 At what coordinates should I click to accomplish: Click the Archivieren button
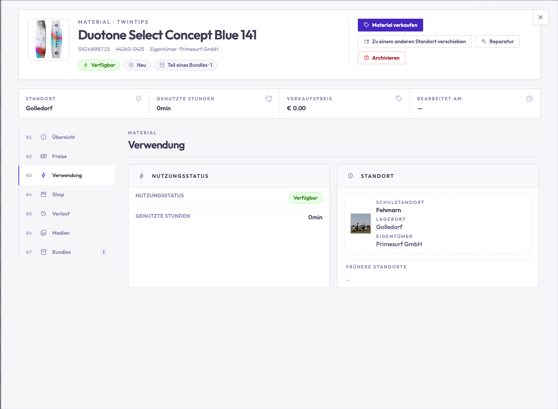click(x=381, y=58)
